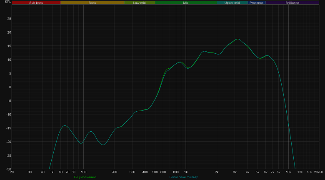The width and height of the screenshot is (325, 180).
Task: Click the -15 dB level axis label
Action: click(x=8, y=128)
